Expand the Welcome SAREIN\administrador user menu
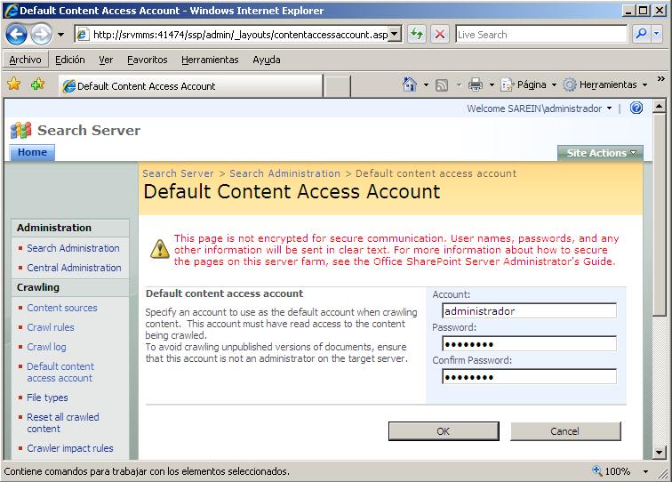The width and height of the screenshot is (672, 482). click(x=540, y=108)
